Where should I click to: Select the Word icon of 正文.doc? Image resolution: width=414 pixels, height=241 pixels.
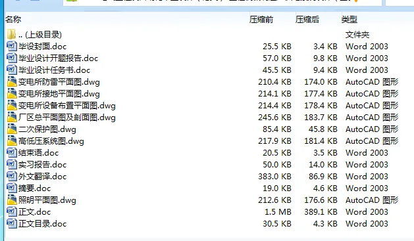point(11,211)
